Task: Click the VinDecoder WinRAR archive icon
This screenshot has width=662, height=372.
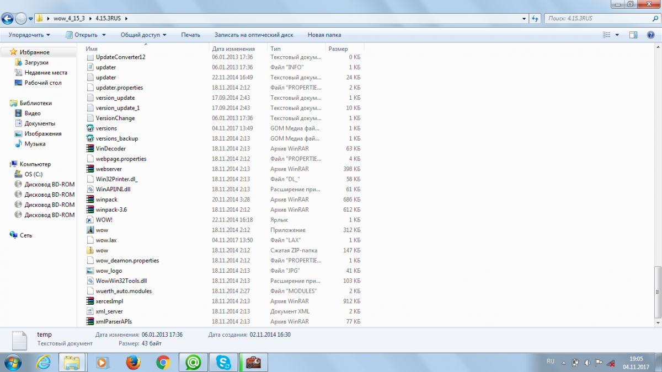Action: coord(90,149)
